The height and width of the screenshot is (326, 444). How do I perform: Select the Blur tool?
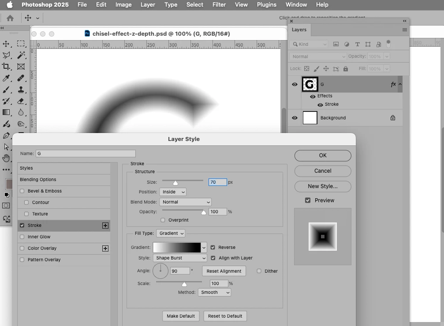coord(21,112)
